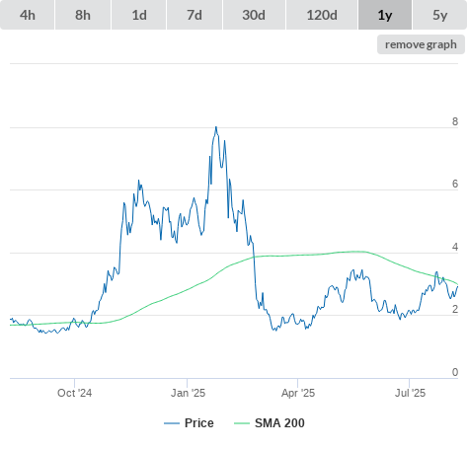Switch to the 7d time range
The height and width of the screenshot is (449, 468).
(195, 15)
